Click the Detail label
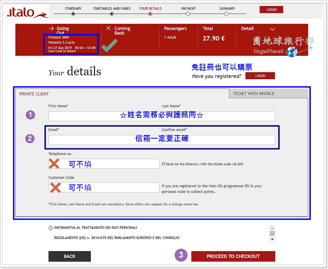This screenshot has width=328, height=269. (x=248, y=28)
